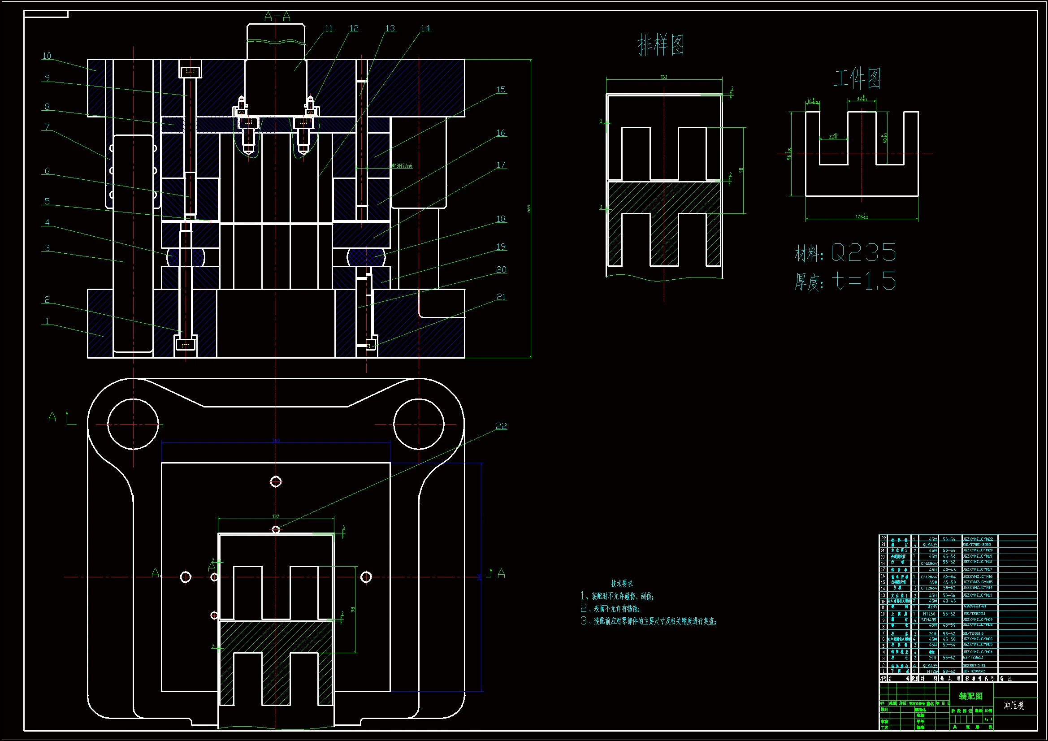The image size is (1048, 741).
Task: Click the 工件图 heading text
Action: tap(857, 78)
